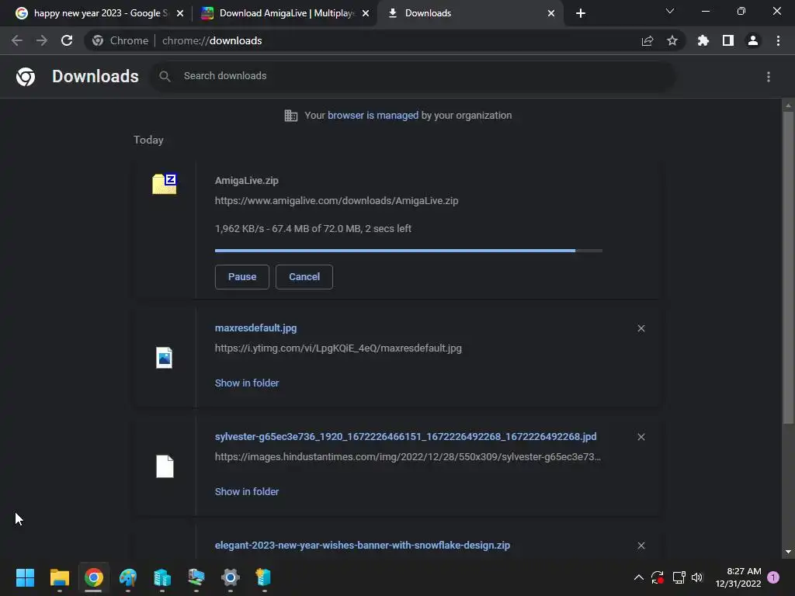Cancel the AmigaLive.zip download

[x=304, y=277]
